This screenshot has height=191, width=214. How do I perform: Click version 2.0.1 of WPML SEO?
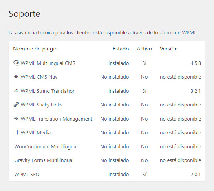196,175
